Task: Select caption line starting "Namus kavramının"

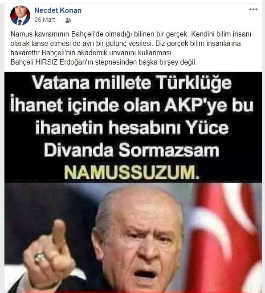Action: pyautogui.click(x=131, y=34)
